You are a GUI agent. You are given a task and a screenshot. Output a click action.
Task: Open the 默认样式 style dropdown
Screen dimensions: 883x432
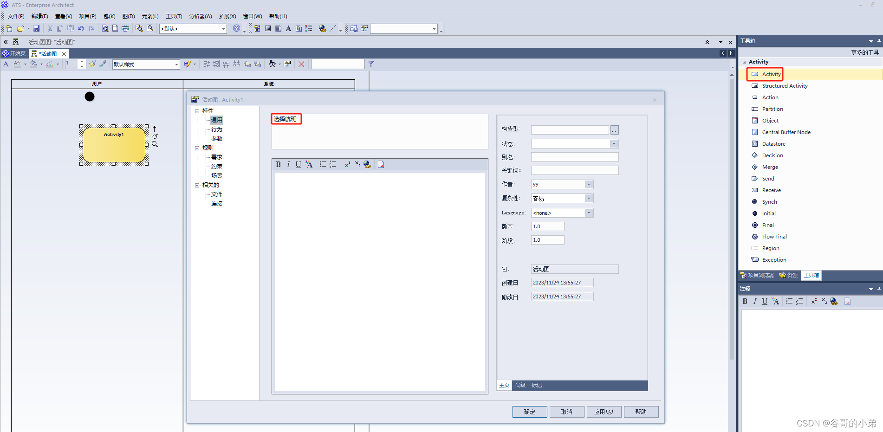tap(176, 64)
